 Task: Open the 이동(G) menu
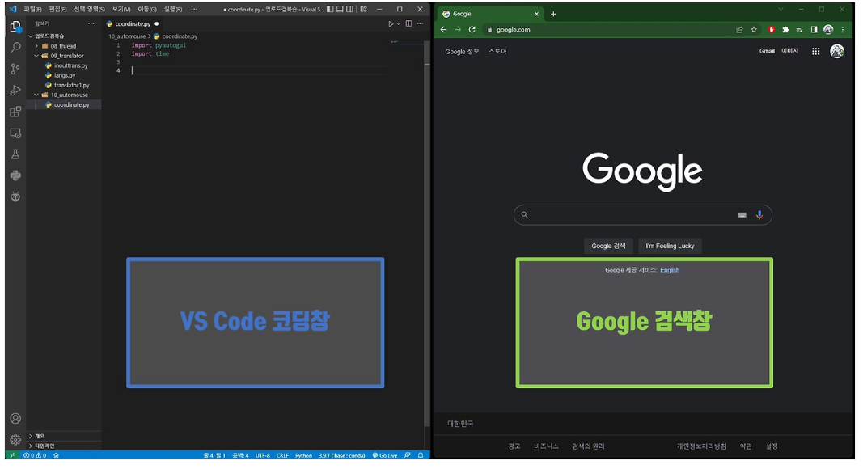click(147, 10)
